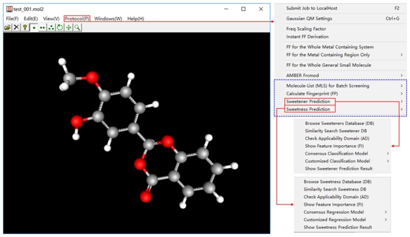Check Applicability Domain (AD) in Sweetness submenu

tap(336, 197)
